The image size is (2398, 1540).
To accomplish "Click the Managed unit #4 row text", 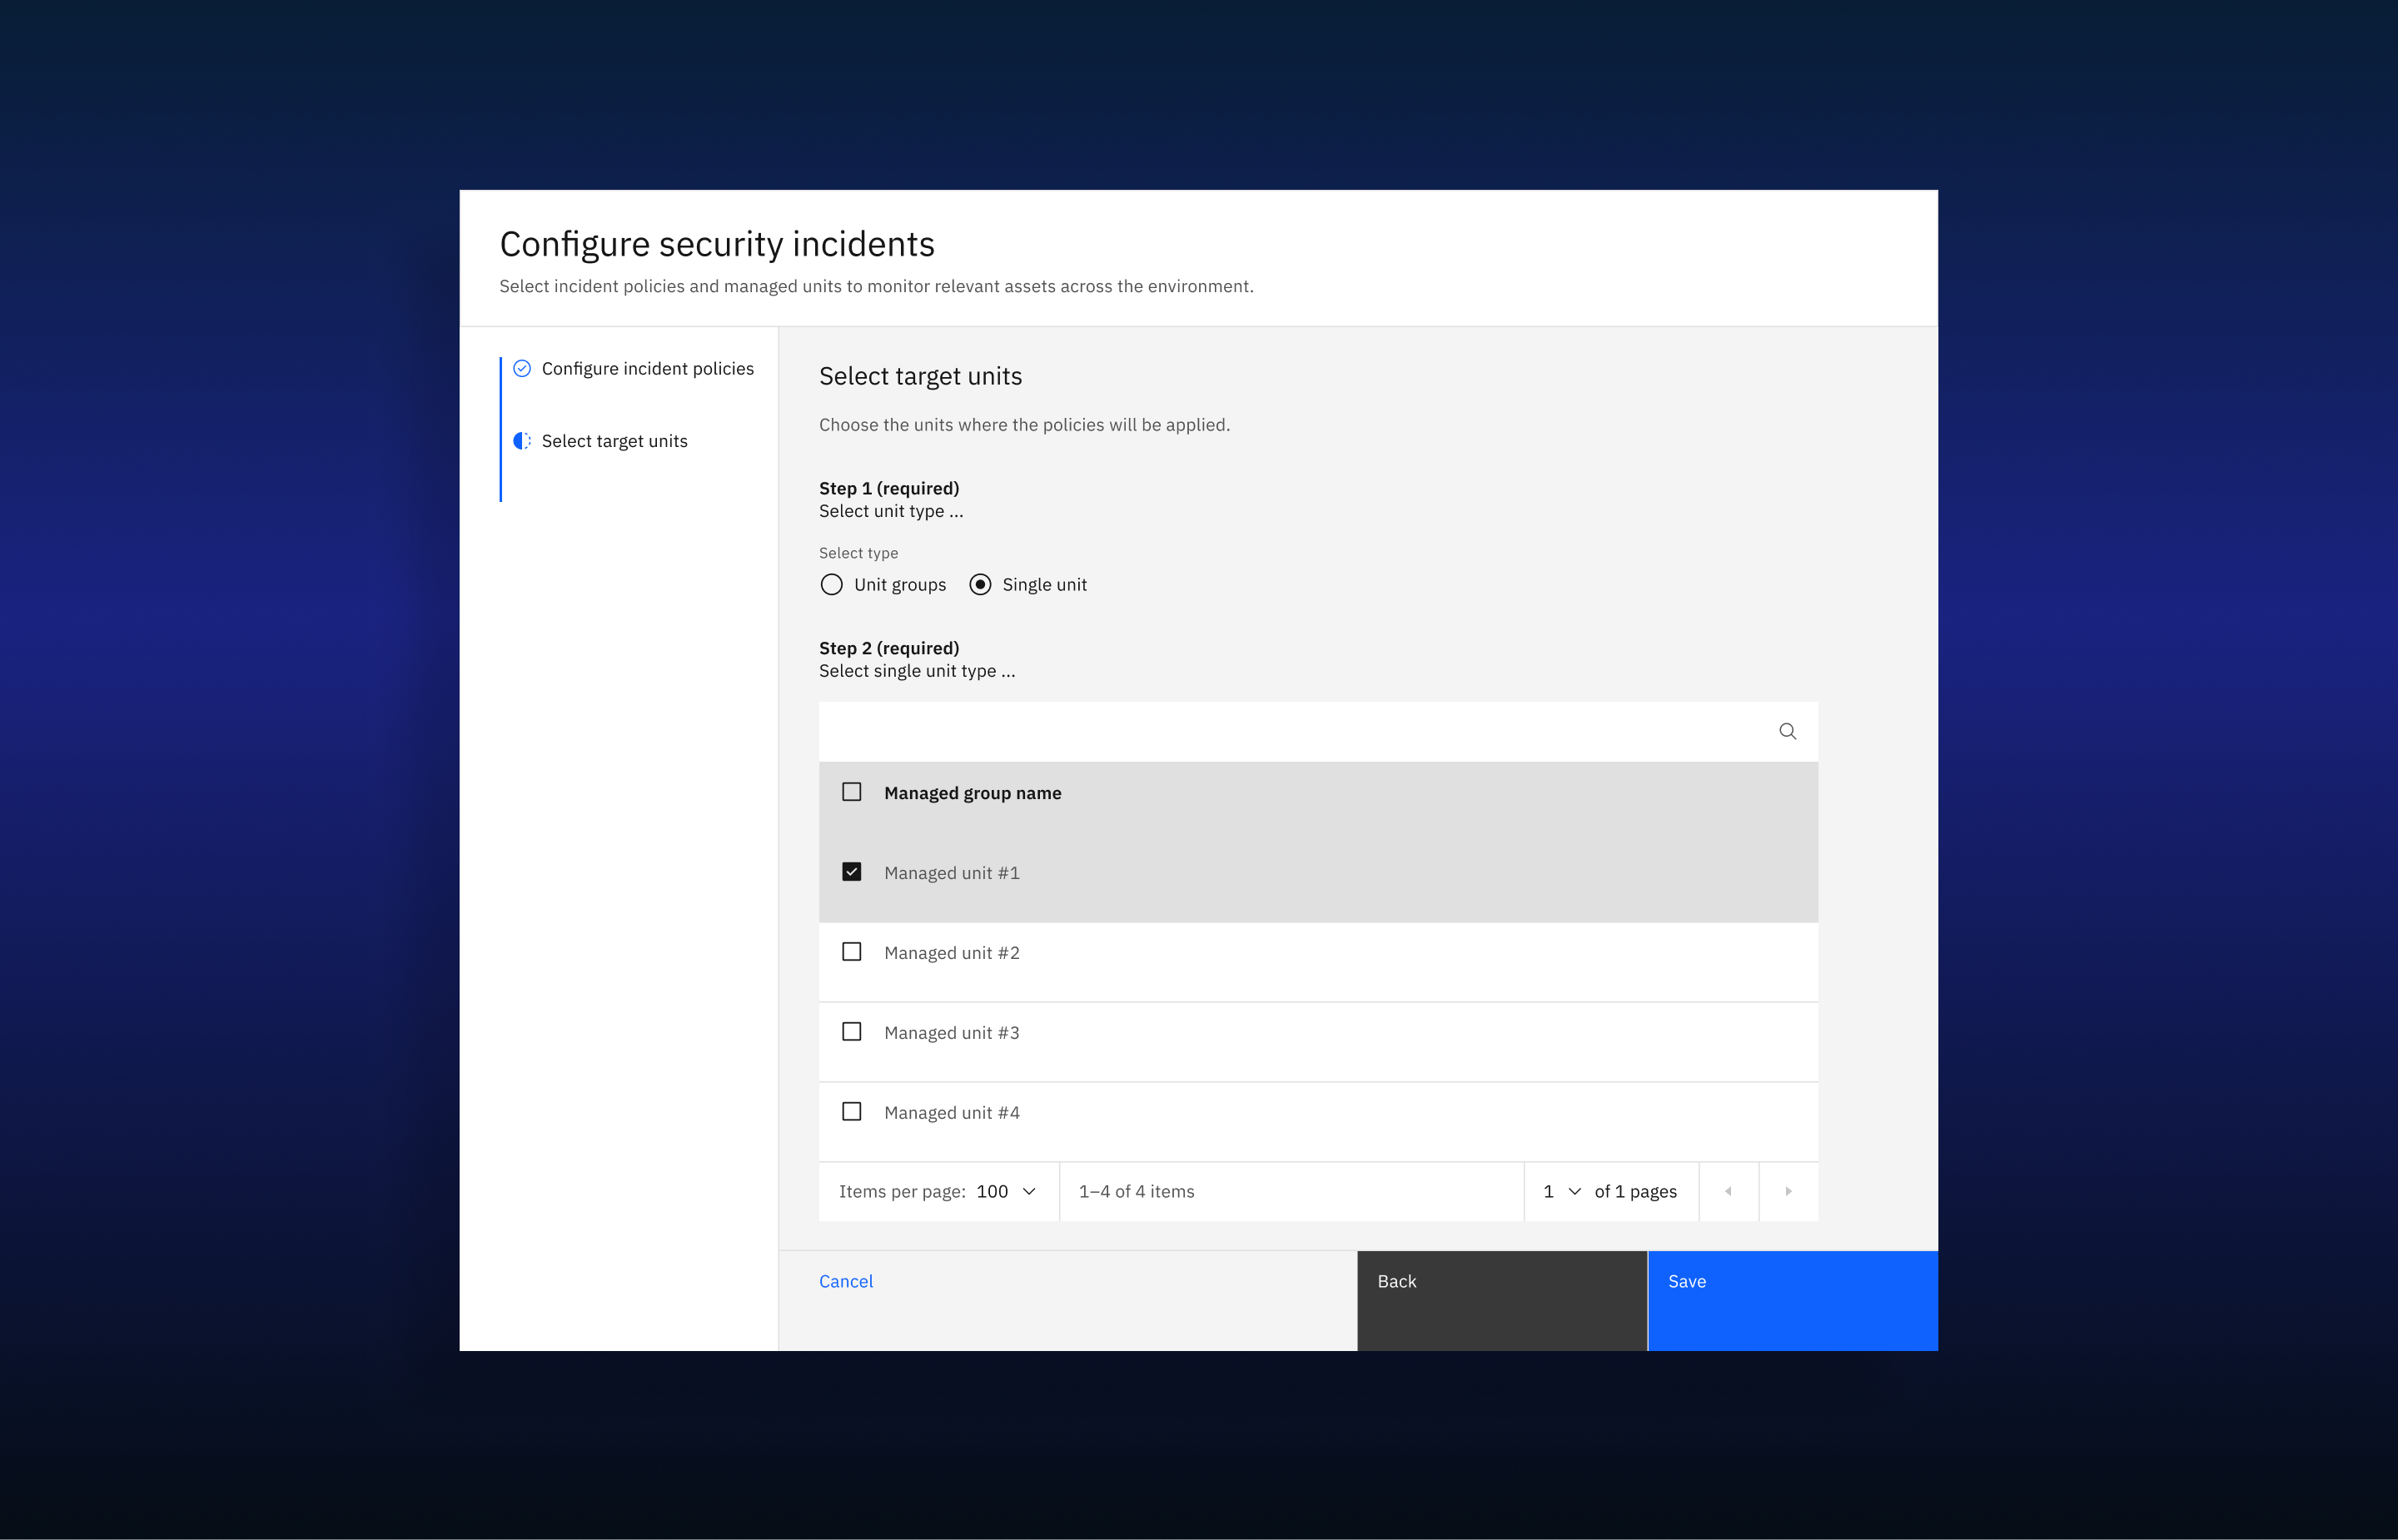I will [951, 1113].
